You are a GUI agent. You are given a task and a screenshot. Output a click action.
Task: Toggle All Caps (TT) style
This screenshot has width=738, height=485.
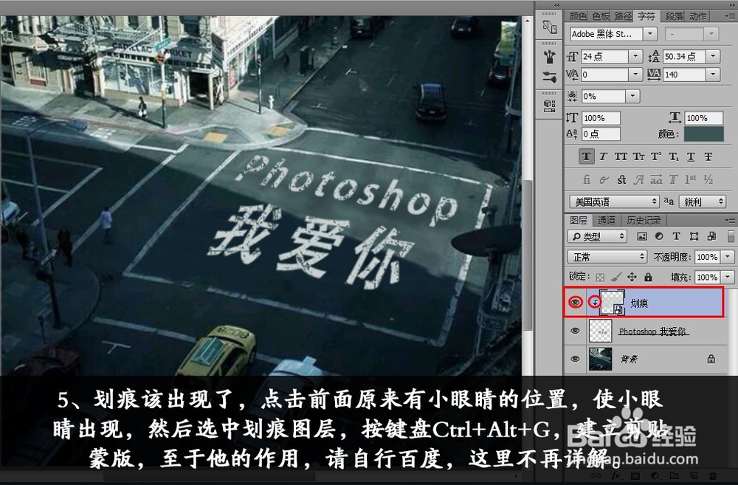click(x=621, y=156)
